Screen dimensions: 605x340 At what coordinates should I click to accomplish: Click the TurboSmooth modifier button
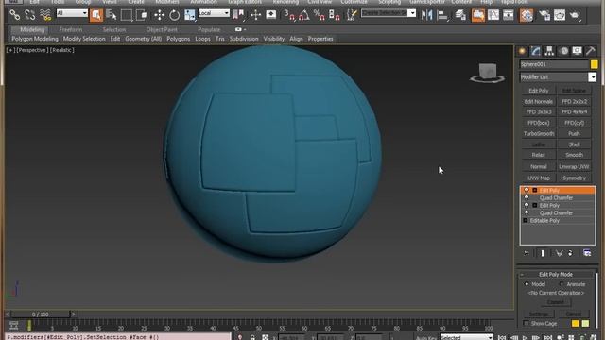point(539,133)
